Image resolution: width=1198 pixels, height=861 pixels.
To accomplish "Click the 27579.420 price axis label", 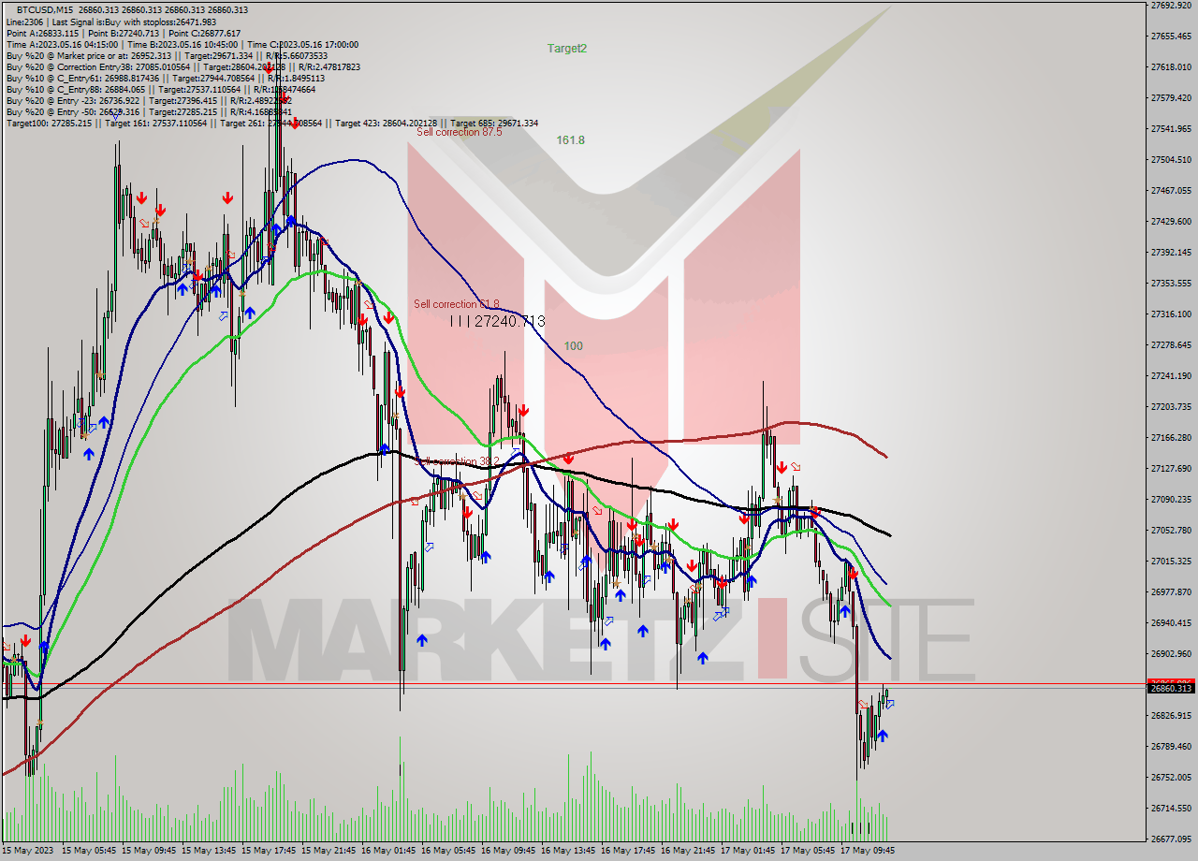I will [1171, 97].
